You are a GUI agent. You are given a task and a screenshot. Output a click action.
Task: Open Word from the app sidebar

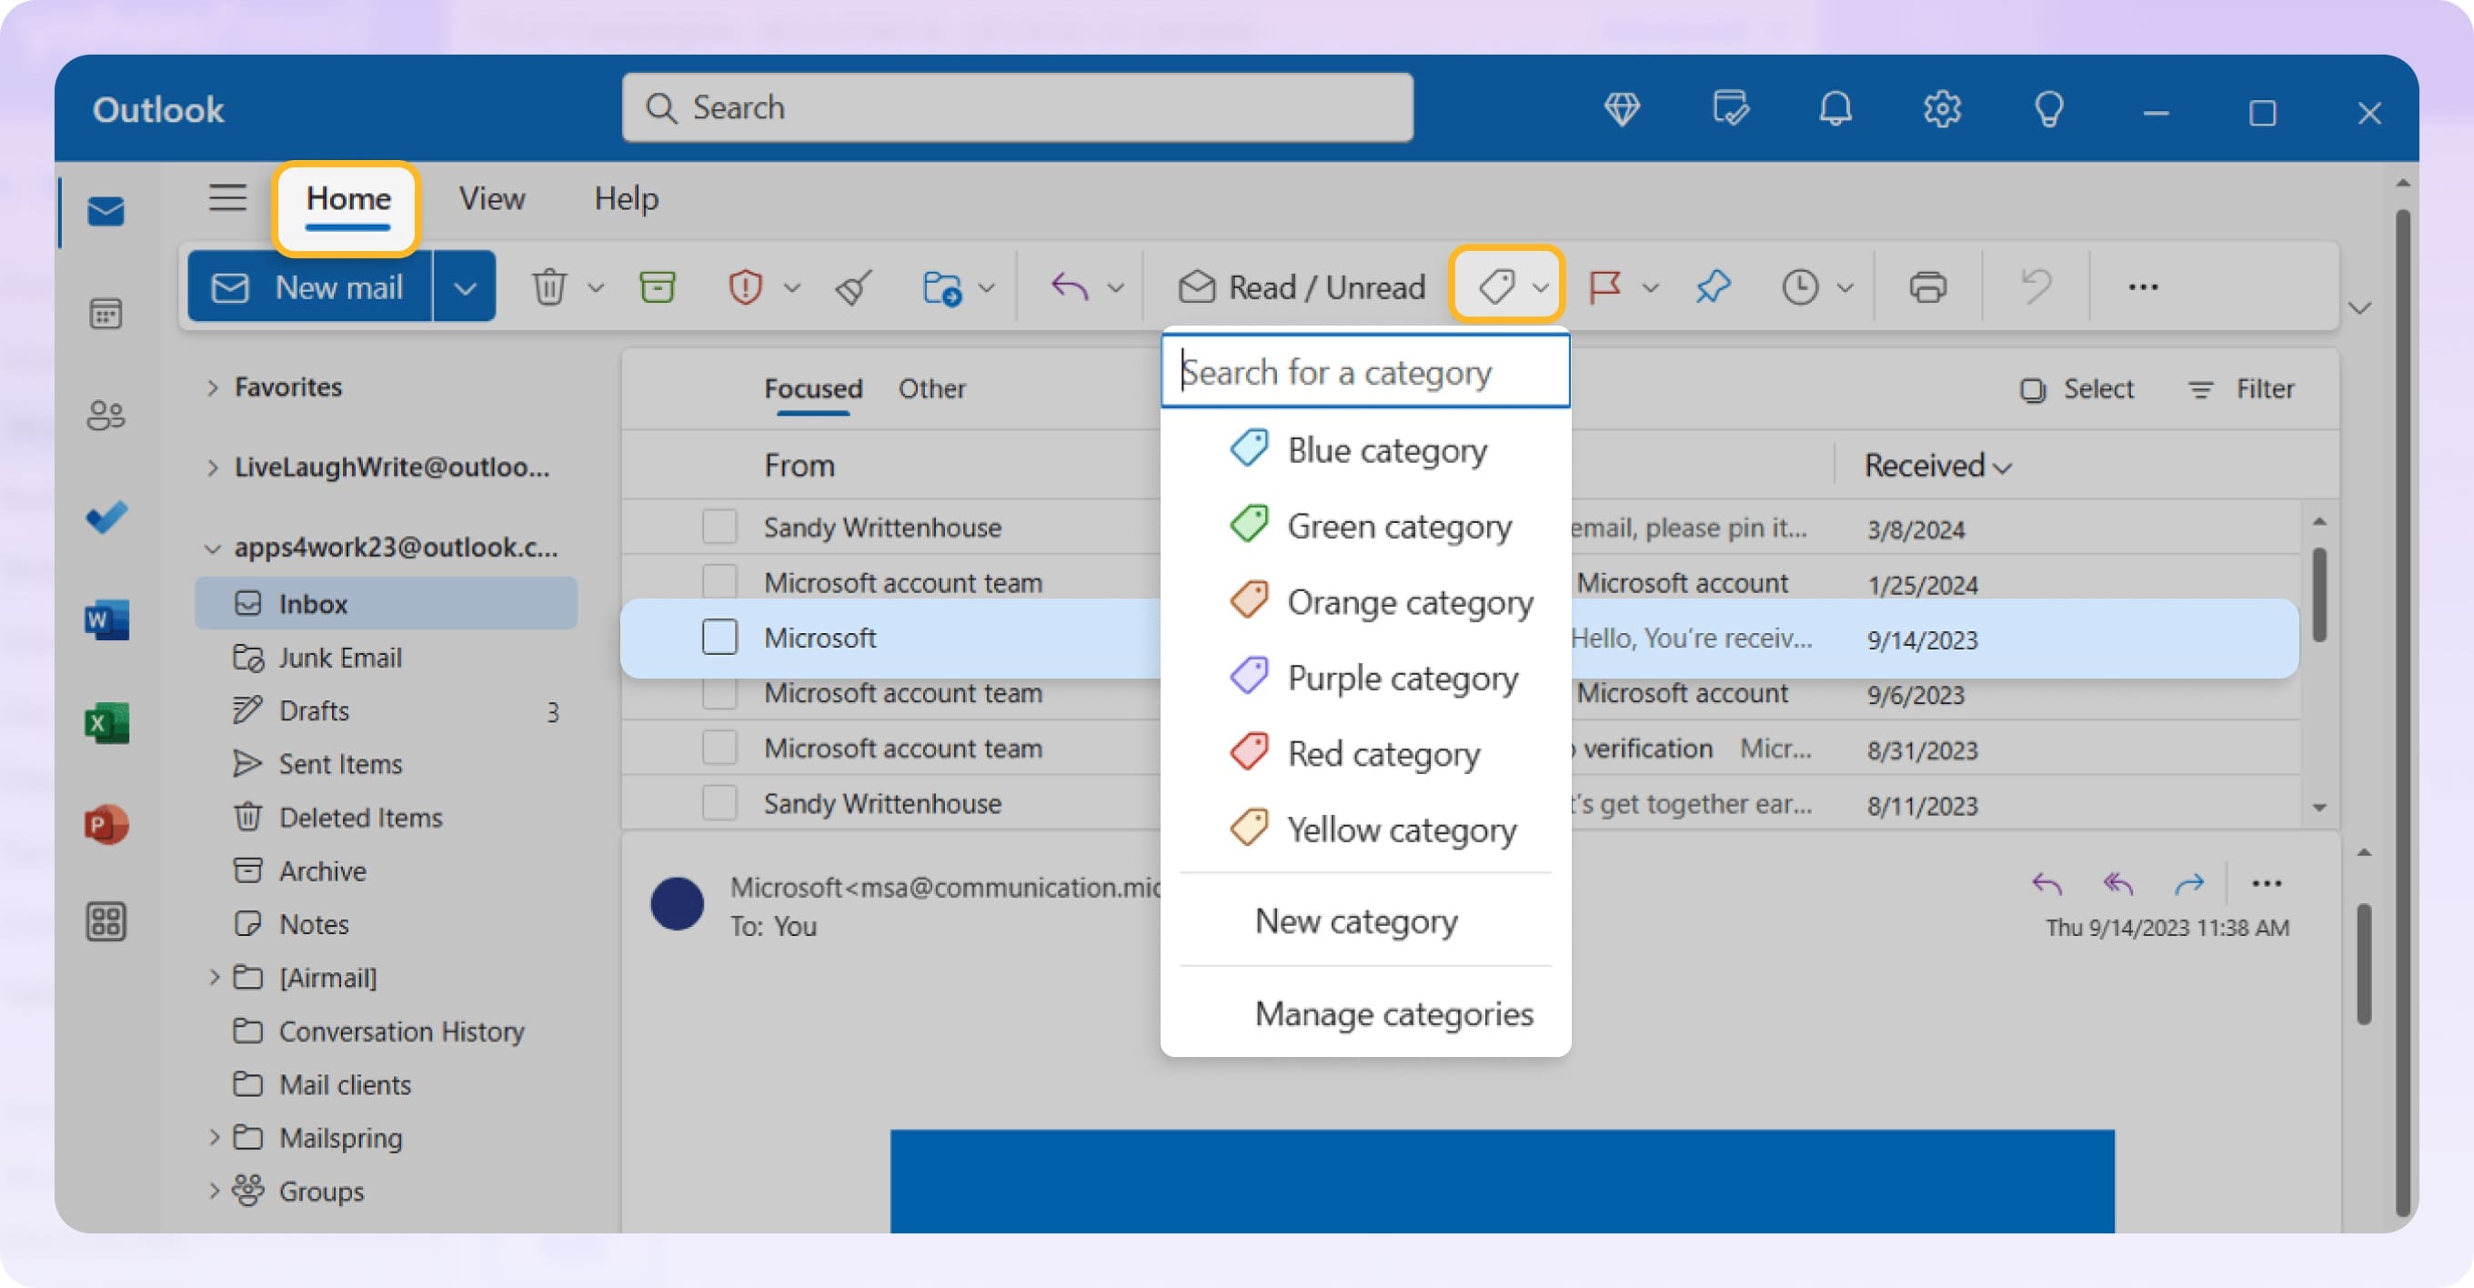(x=106, y=619)
